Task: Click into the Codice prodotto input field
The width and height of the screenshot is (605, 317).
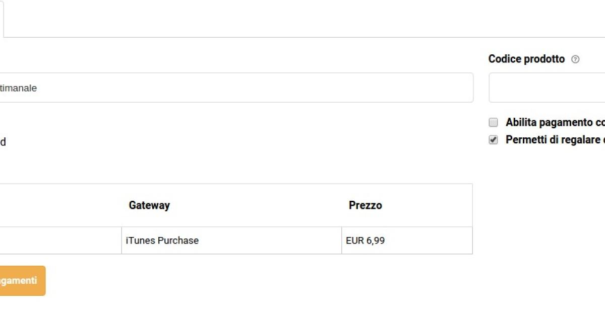Action: point(547,88)
